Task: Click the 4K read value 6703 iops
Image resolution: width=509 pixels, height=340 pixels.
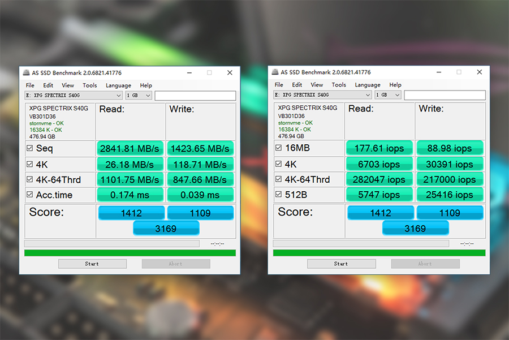Action: click(x=379, y=164)
